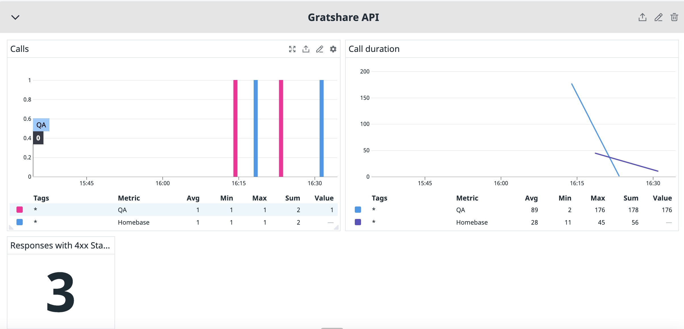Screen dimensions: 684x329
Task: Sort Calls legend by Value column
Action: (x=324, y=198)
